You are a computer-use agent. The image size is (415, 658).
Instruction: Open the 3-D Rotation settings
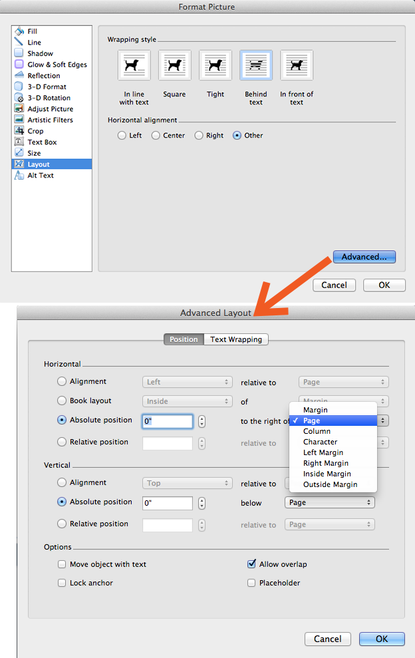[x=49, y=98]
